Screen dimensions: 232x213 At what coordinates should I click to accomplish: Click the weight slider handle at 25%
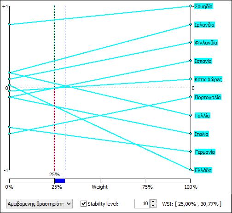pyautogui.click(x=54, y=181)
